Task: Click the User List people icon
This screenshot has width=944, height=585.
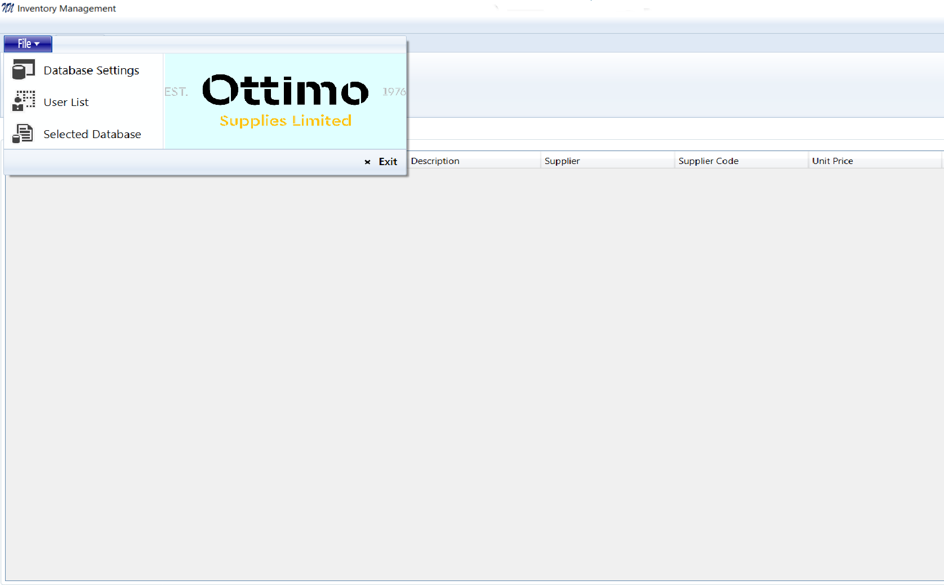Action: pyautogui.click(x=23, y=101)
